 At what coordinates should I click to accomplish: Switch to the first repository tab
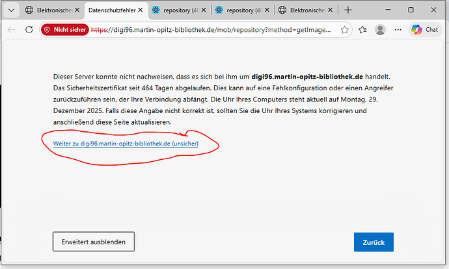tap(179, 10)
